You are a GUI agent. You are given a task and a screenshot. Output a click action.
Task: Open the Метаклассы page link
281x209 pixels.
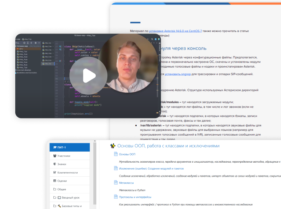pyautogui.click(x=126, y=183)
